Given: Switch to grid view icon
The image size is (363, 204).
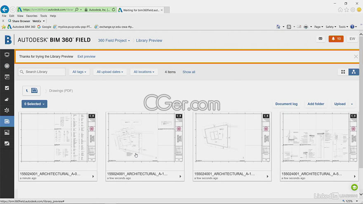Looking at the screenshot, I should 343,72.
